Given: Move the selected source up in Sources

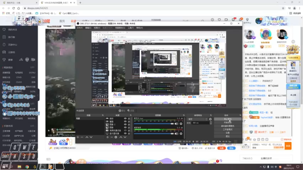Looking at the screenshot, I should 121,137.
